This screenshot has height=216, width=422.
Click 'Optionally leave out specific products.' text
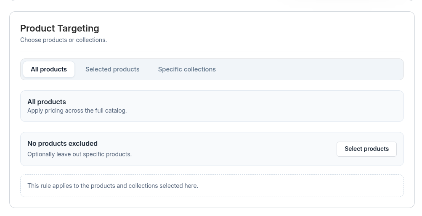pos(80,155)
